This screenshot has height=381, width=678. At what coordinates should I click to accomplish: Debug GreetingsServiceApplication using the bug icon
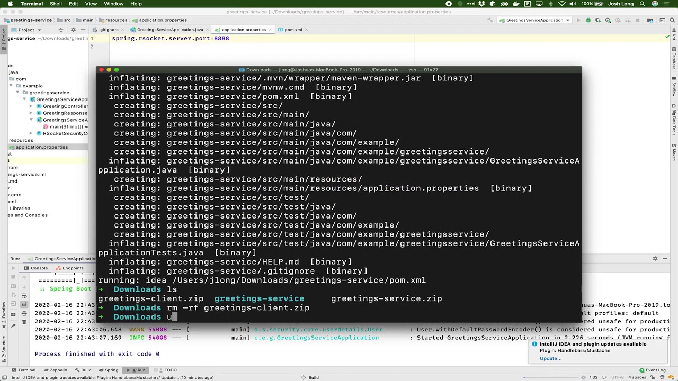coord(588,20)
